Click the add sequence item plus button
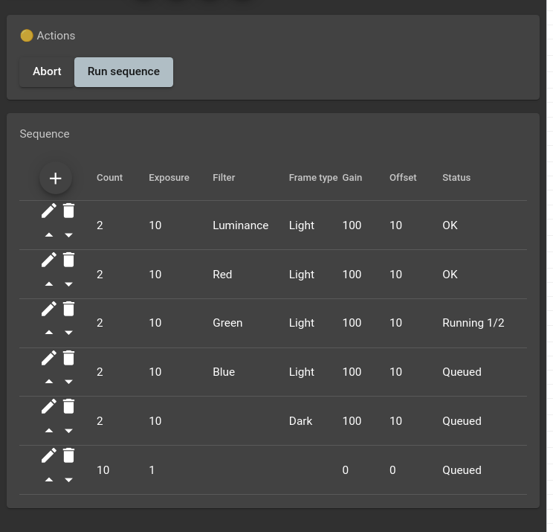Viewport: 553px width, 532px height. (x=55, y=179)
